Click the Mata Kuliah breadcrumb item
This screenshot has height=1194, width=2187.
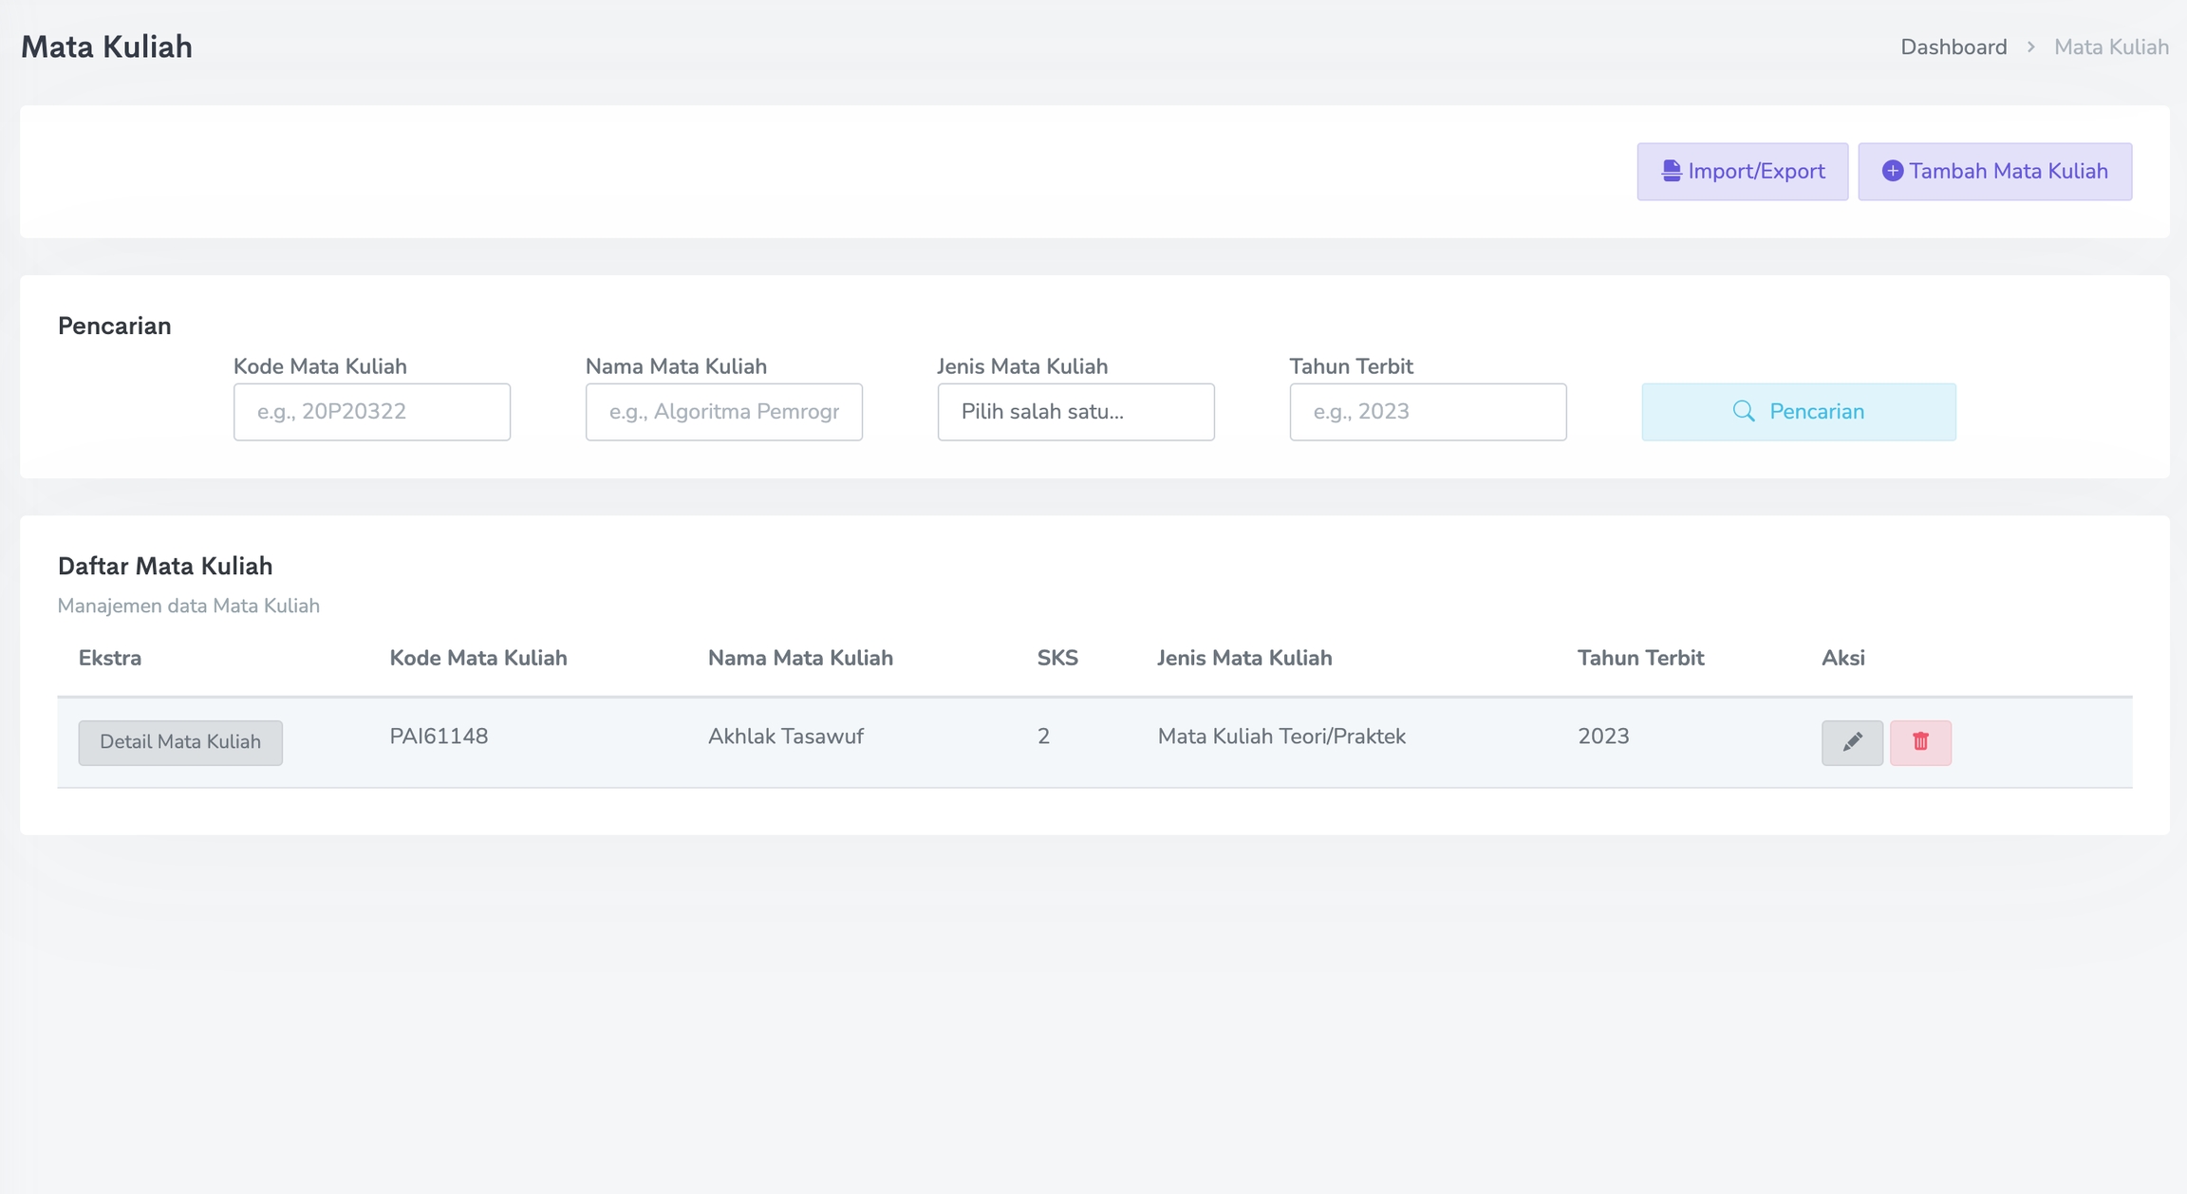click(2111, 47)
